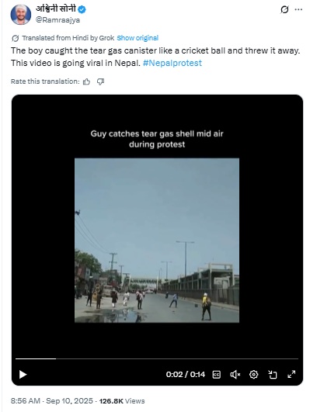This screenshot has height=412, width=310.
Task: Seek on the video progress bar
Action: coord(157,358)
